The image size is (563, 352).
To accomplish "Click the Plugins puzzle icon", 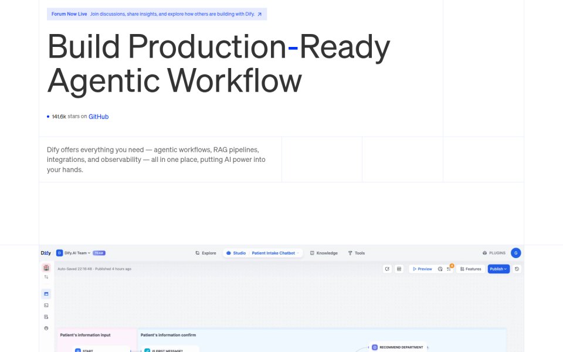I will point(485,253).
